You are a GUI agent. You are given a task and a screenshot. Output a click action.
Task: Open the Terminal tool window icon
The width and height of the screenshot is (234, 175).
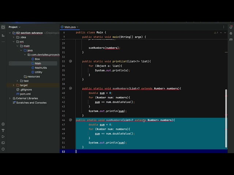3,143
